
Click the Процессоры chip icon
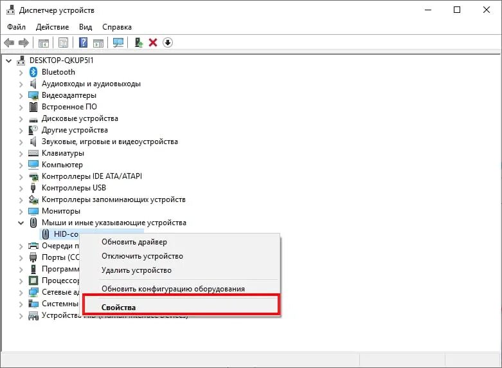click(33, 281)
